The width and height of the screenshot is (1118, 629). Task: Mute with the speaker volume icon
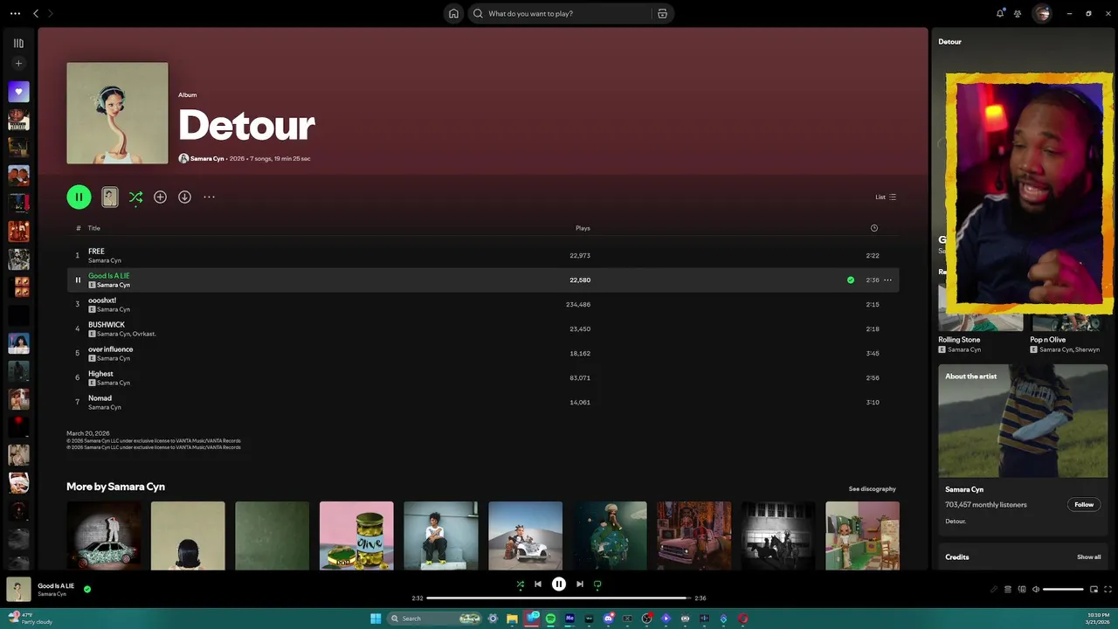(x=1036, y=590)
